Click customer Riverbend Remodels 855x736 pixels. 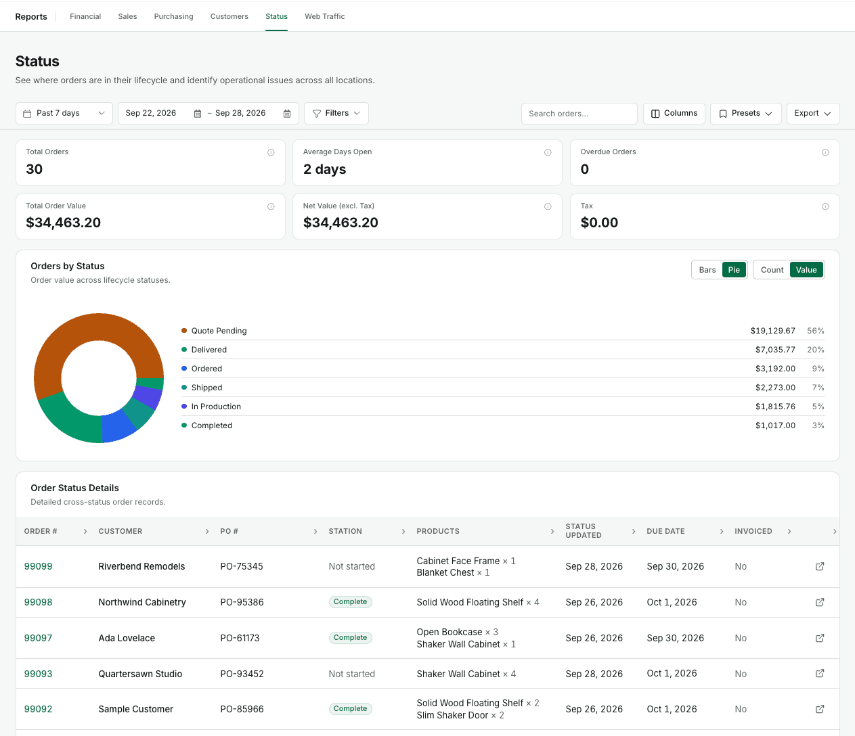click(141, 566)
